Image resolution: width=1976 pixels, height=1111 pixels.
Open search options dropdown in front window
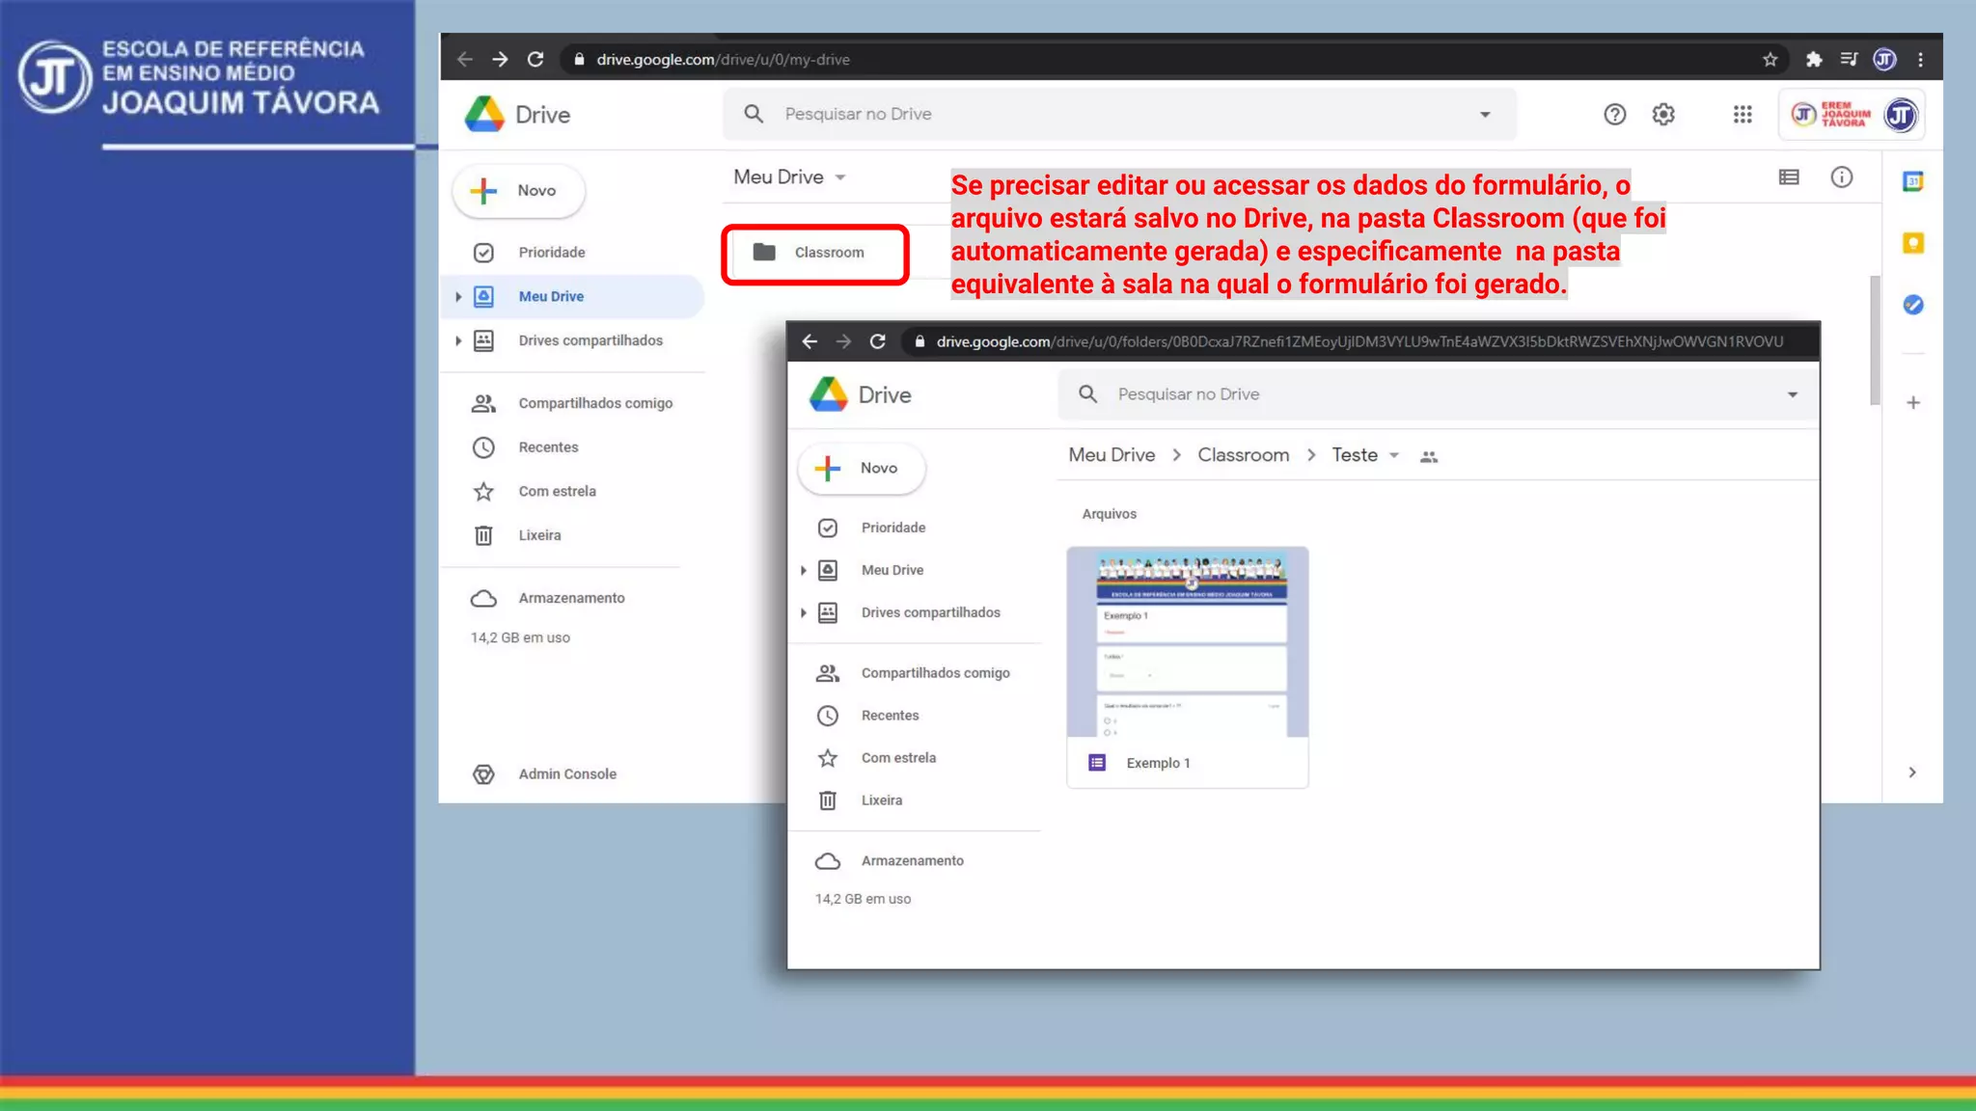(1793, 394)
